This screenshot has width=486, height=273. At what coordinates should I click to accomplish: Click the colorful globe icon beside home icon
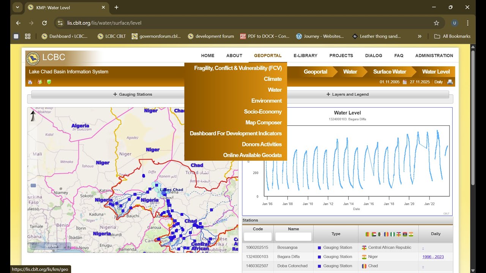click(39, 82)
